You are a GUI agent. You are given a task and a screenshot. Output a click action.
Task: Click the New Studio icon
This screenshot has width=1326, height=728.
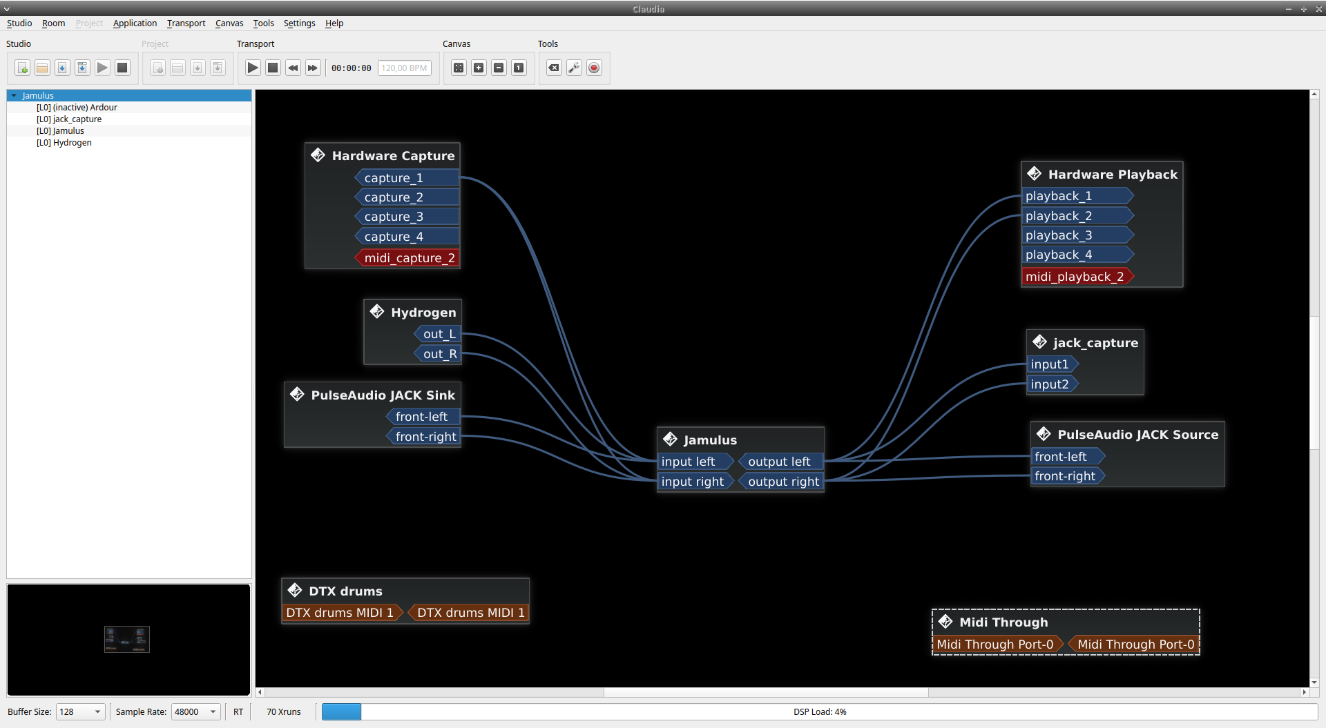[22, 68]
